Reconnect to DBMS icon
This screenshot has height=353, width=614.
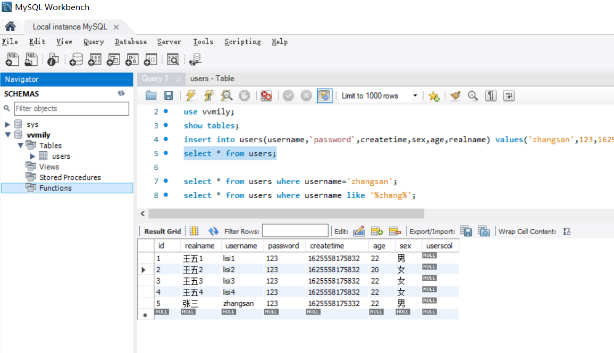[195, 59]
